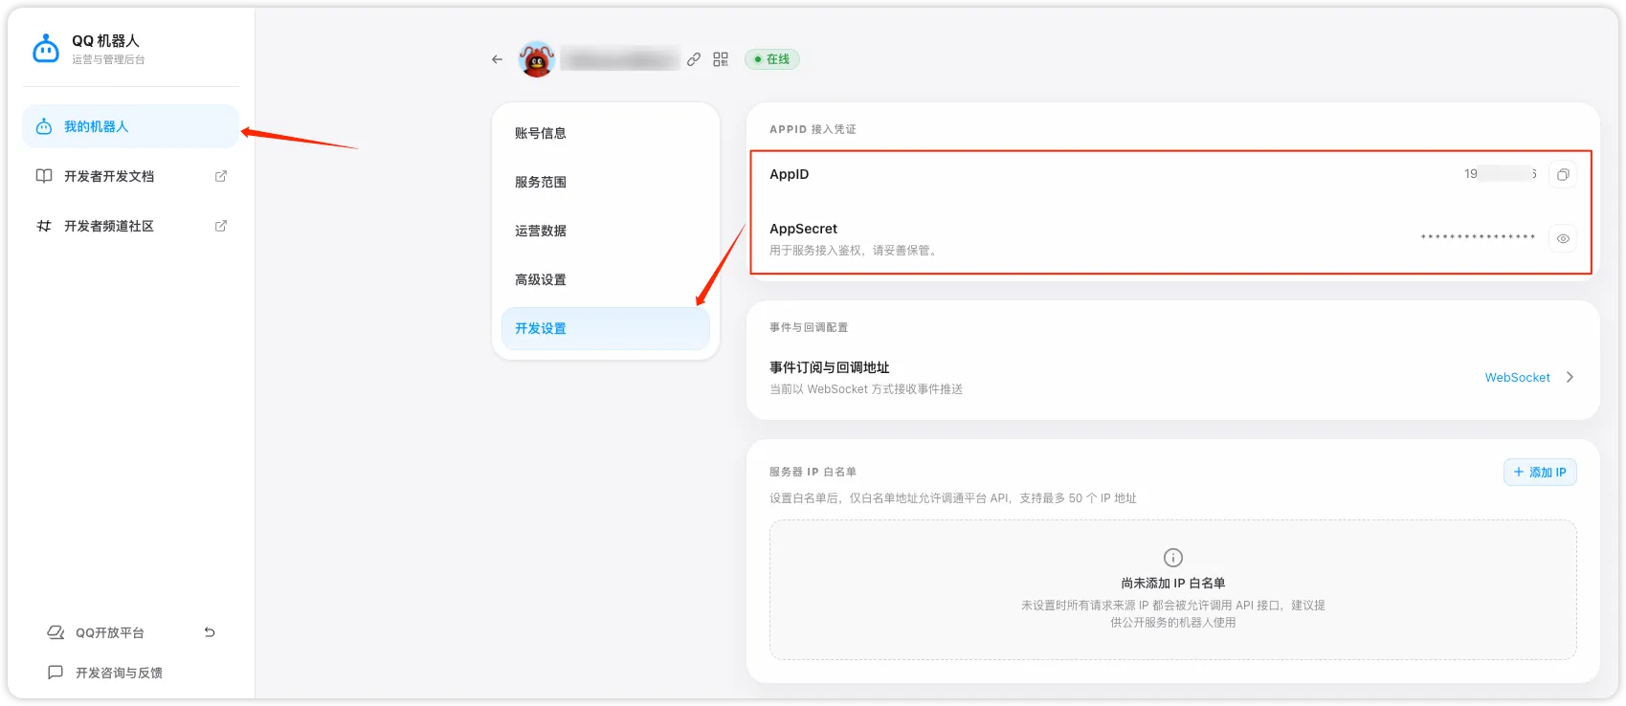The image size is (1626, 706).
Task: Open 事件订阅与回调地址 settings
Action: point(1172,377)
